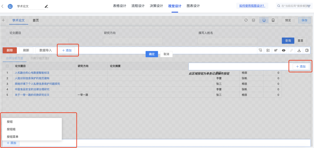Image resolution: width=314 pixels, height=148 pixels.
Task: Open the link 中国食品安全的法律治理研究
Action: tap(32, 89)
